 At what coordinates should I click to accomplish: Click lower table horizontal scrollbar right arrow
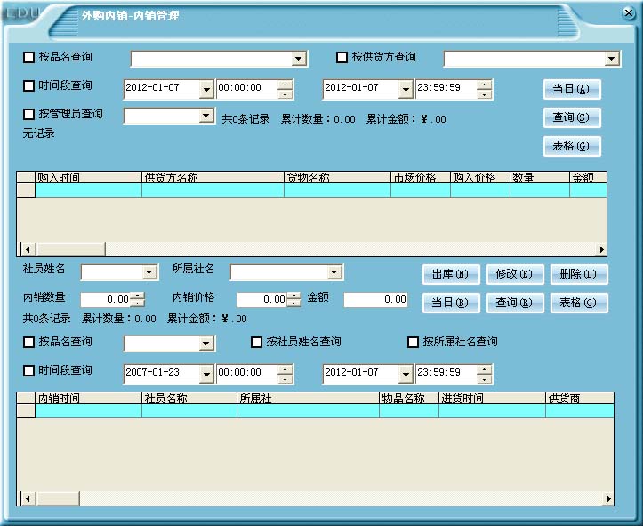pos(608,498)
